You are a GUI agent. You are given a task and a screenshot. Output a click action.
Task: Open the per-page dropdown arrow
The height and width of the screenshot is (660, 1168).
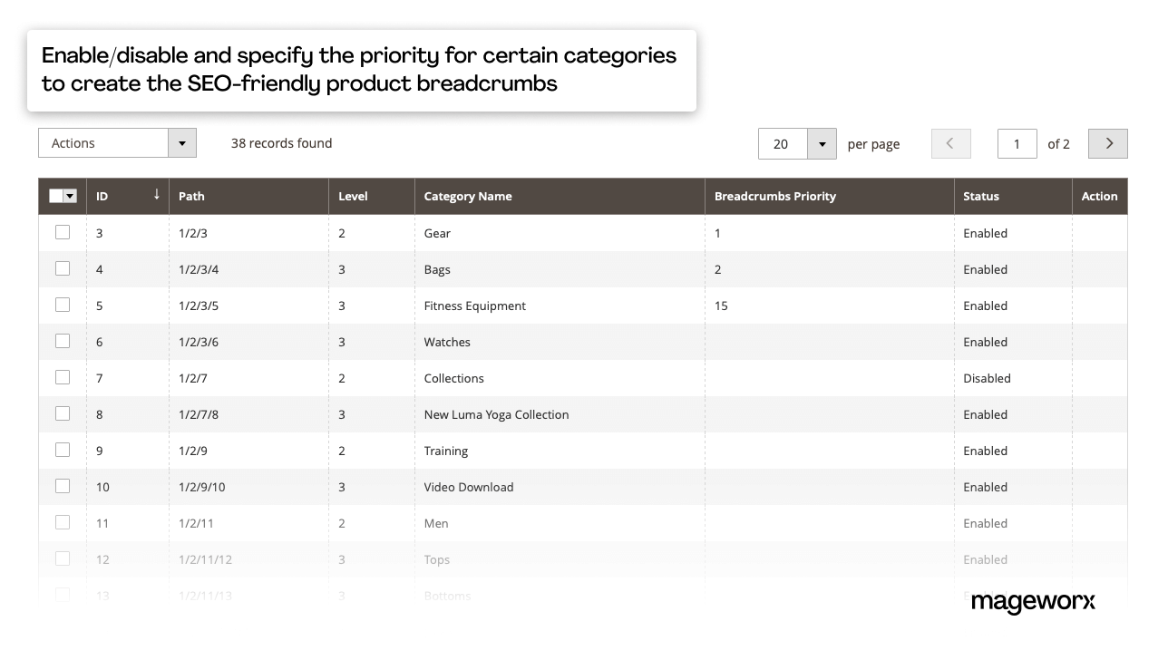[822, 143]
